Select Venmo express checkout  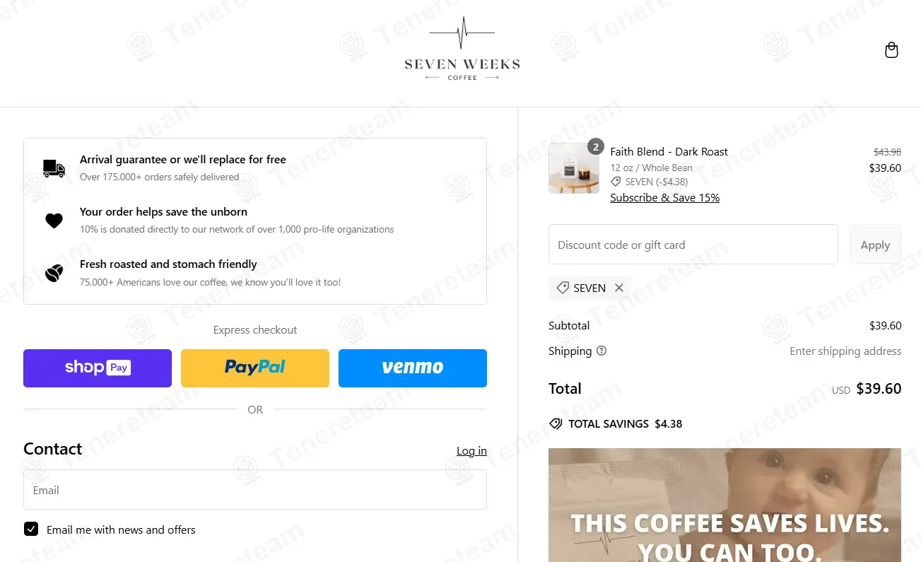coord(413,368)
